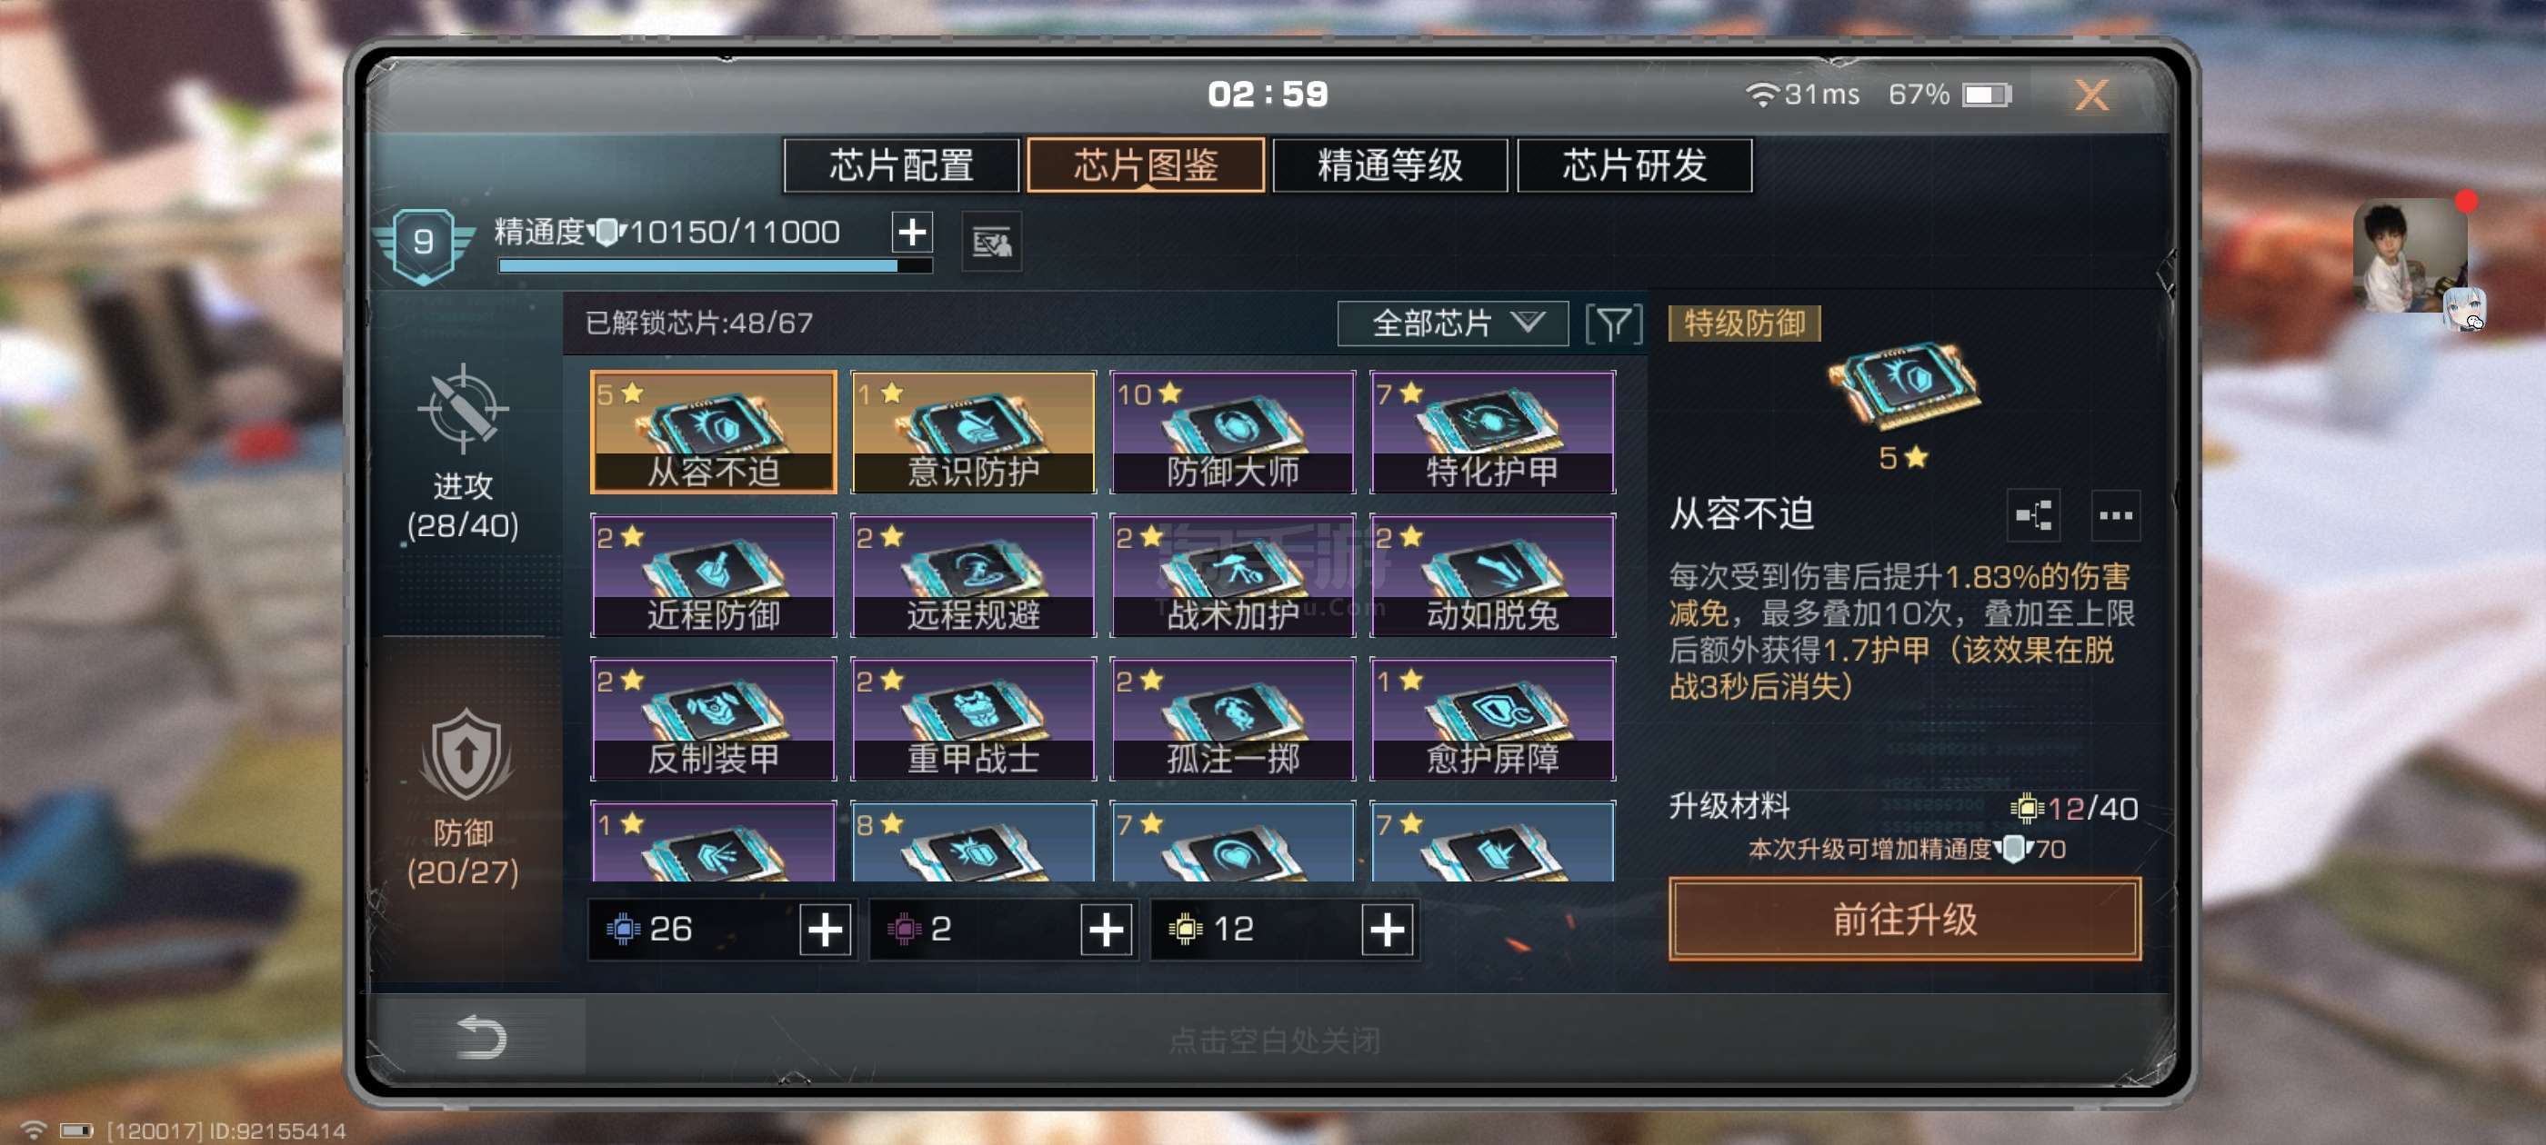Image resolution: width=2546 pixels, height=1145 pixels.
Task: Click plus beside mastery 10150/11000
Action: (x=911, y=232)
